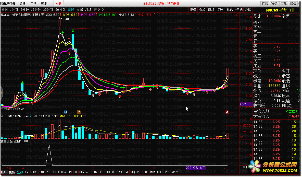Add stock with +自选 button
This screenshot has height=177, width=302.
pos(239,9)
